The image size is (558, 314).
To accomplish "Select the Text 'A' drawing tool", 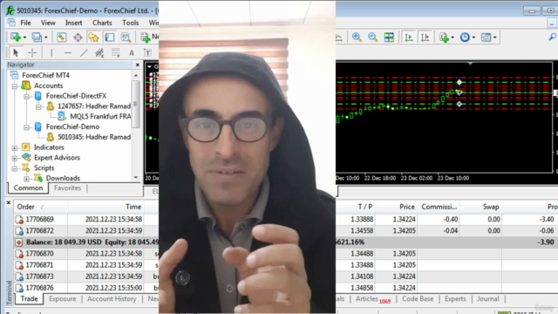I will tap(132, 53).
